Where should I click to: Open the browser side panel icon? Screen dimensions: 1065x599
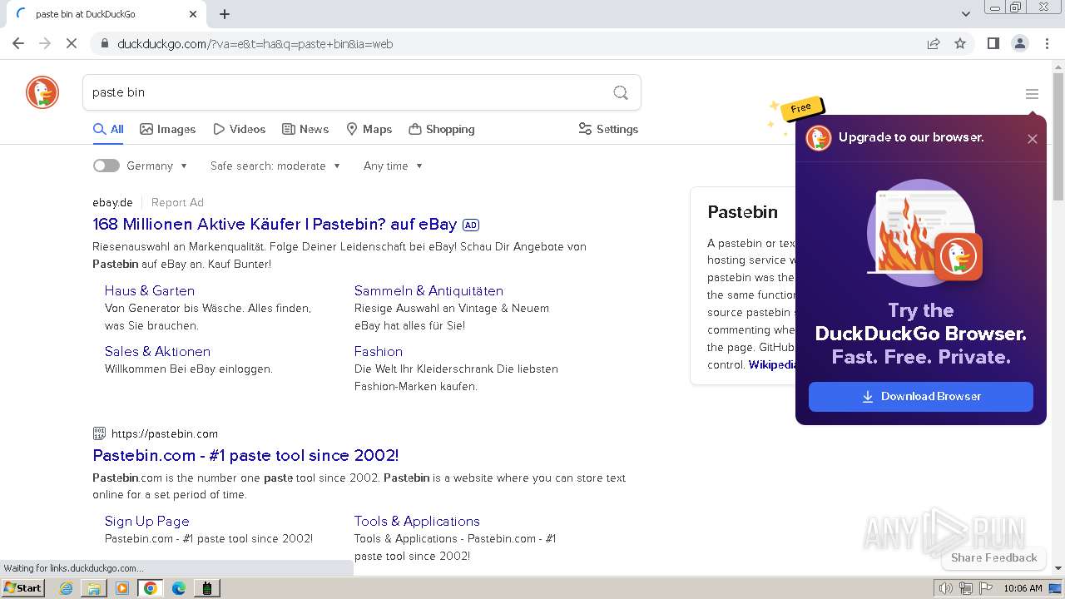click(993, 44)
